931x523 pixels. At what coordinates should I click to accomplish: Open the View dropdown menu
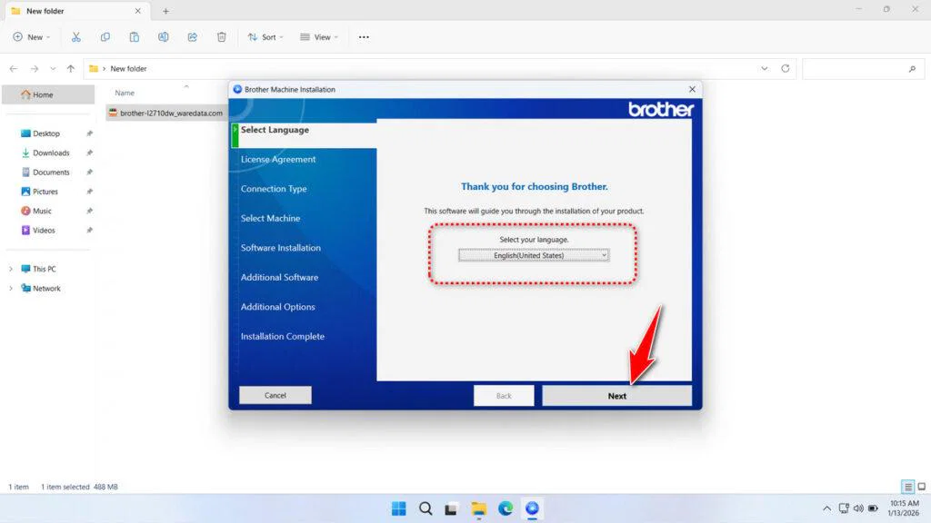(319, 36)
